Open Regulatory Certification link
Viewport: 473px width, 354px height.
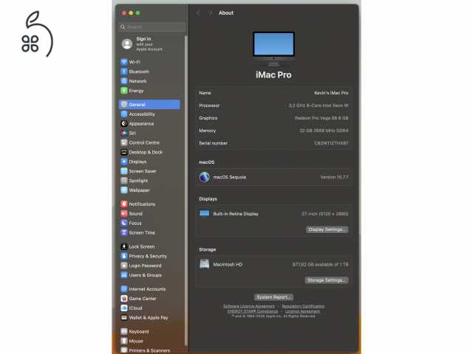point(303,306)
